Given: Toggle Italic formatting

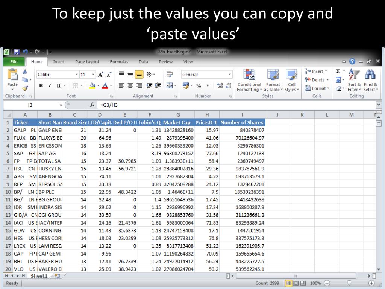Looking at the screenshot, I should (50, 85).
